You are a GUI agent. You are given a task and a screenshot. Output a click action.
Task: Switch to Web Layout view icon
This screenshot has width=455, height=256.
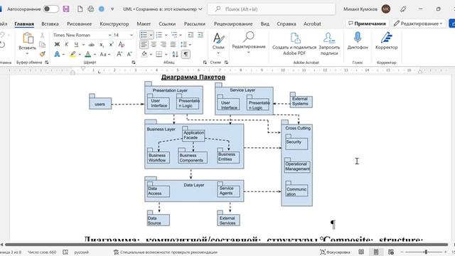click(x=391, y=252)
